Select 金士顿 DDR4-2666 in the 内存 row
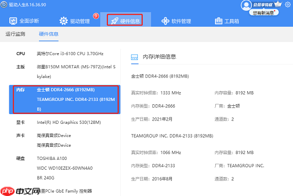Screen dimensions: 293x196 [x=65, y=90]
